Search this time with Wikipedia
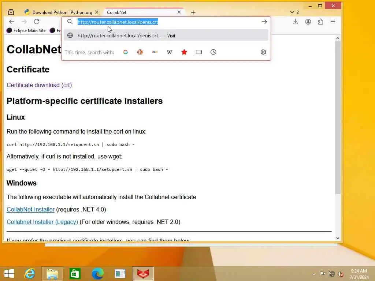The height and width of the screenshot is (281, 375). 170,52
